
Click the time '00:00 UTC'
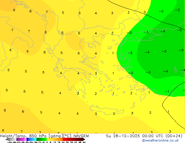(153, 136)
